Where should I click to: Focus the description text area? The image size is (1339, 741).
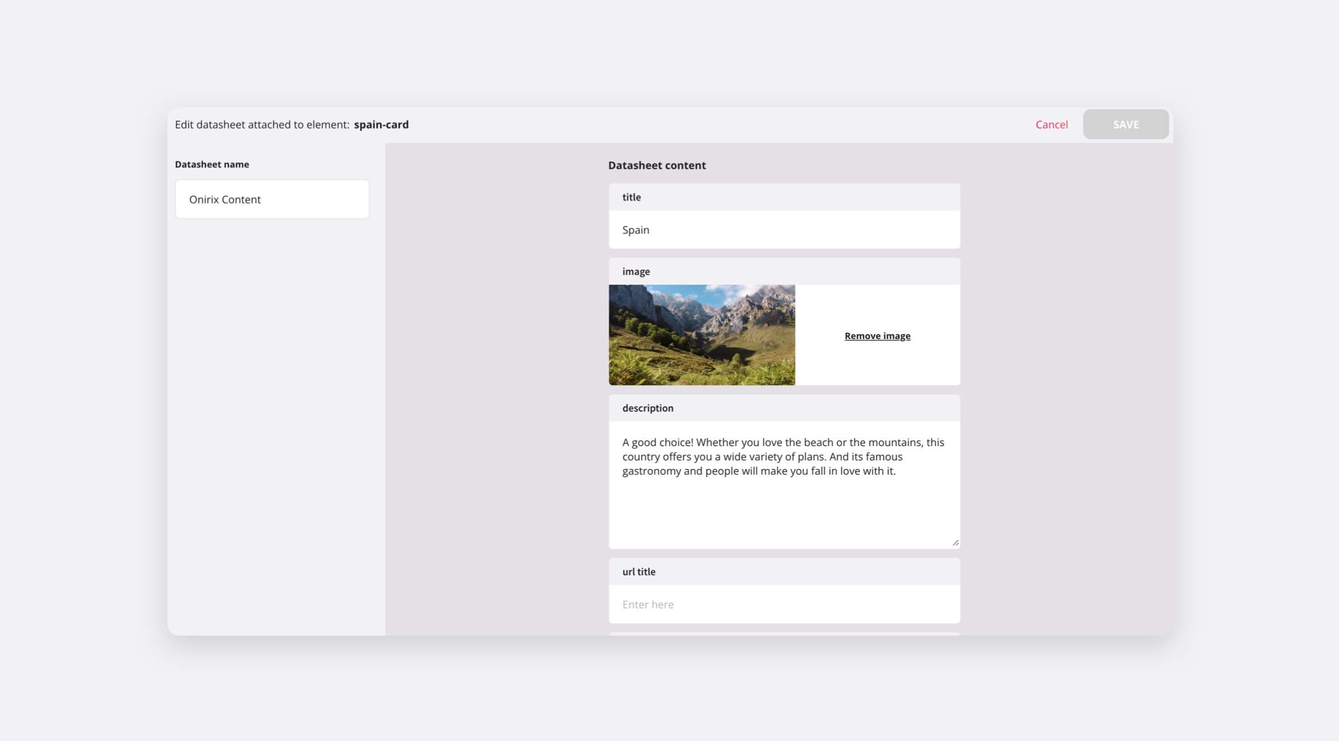tap(784, 485)
